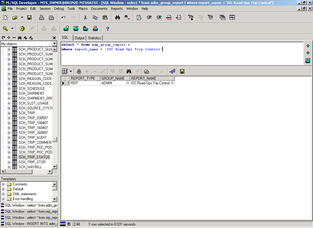Image resolution: width=313 pixels, height=228 pixels.
Task: Switch to first SQL Window from adm_gro
Action: point(29,205)
